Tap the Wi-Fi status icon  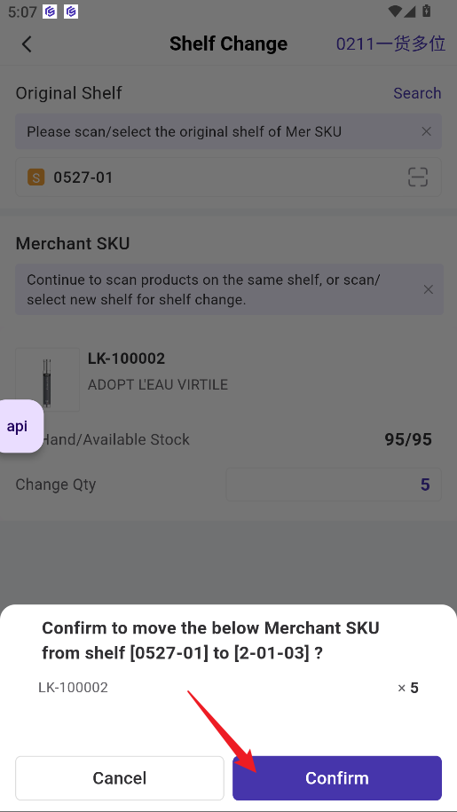[x=395, y=11]
